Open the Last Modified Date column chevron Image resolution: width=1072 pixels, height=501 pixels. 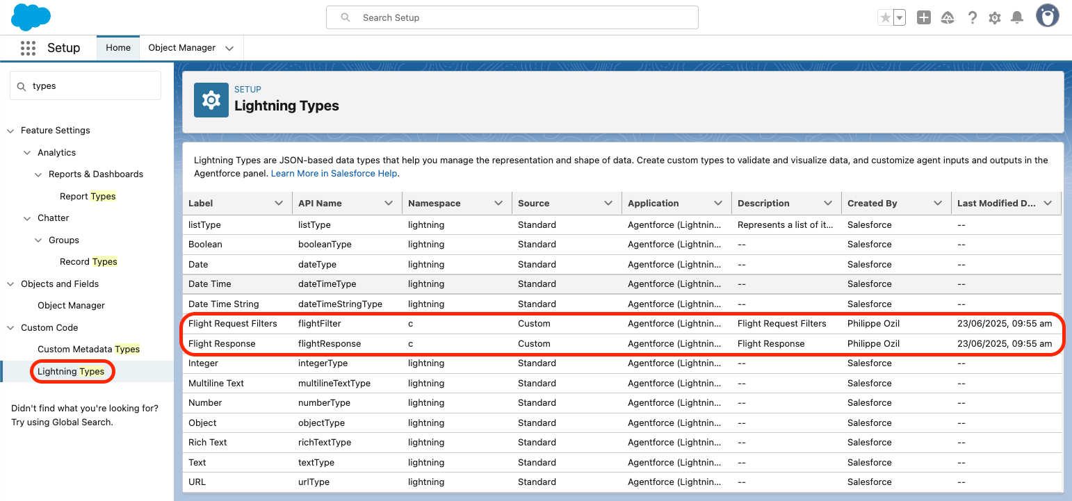[1048, 204]
